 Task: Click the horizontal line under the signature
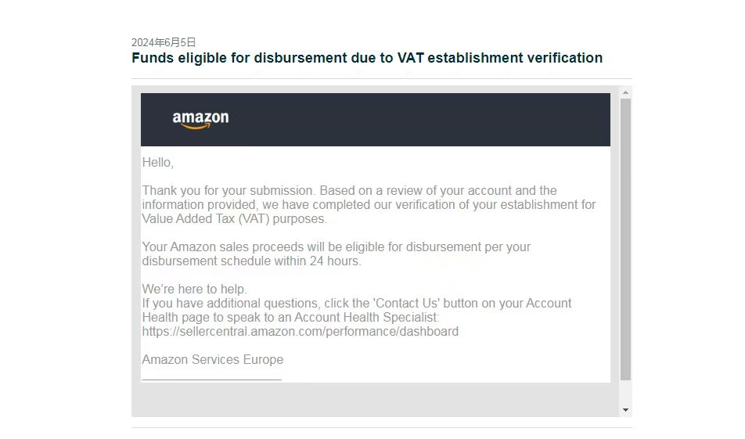click(211, 380)
